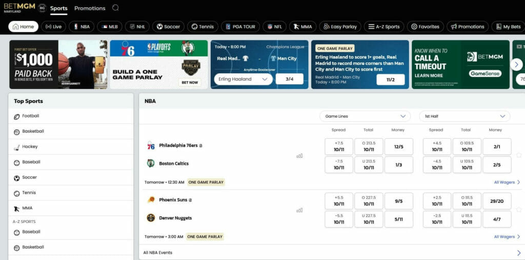Go to the Home pill
Image resolution: width=525 pixels, height=260 pixels.
coord(24,27)
